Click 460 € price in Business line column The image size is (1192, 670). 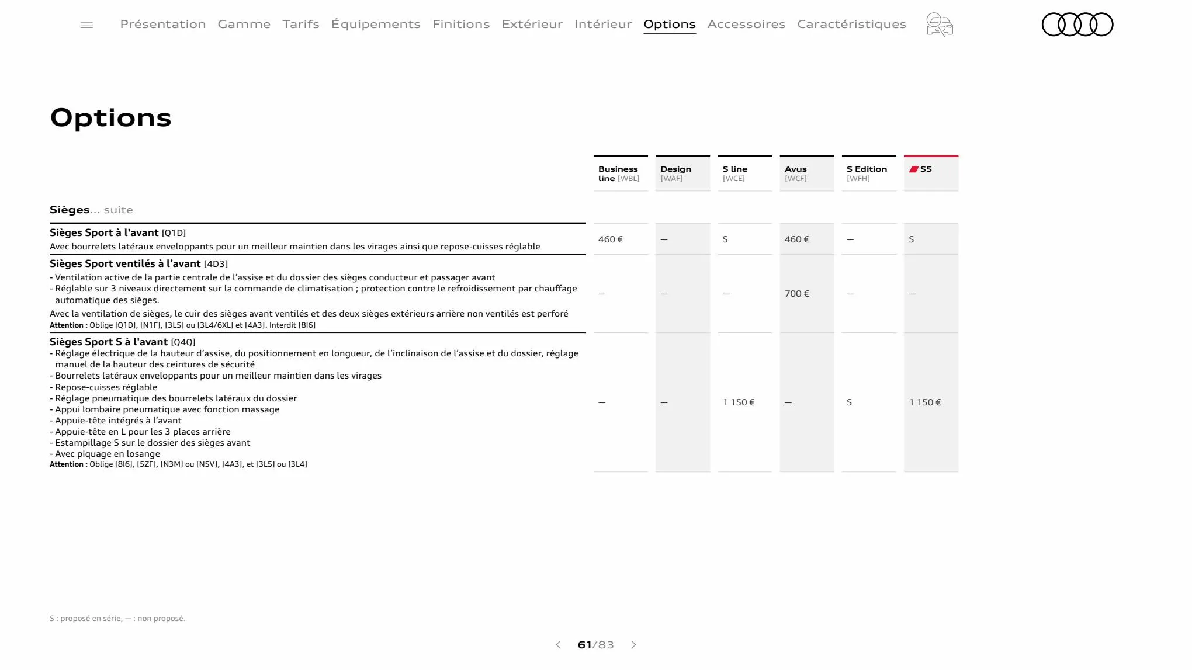(611, 239)
